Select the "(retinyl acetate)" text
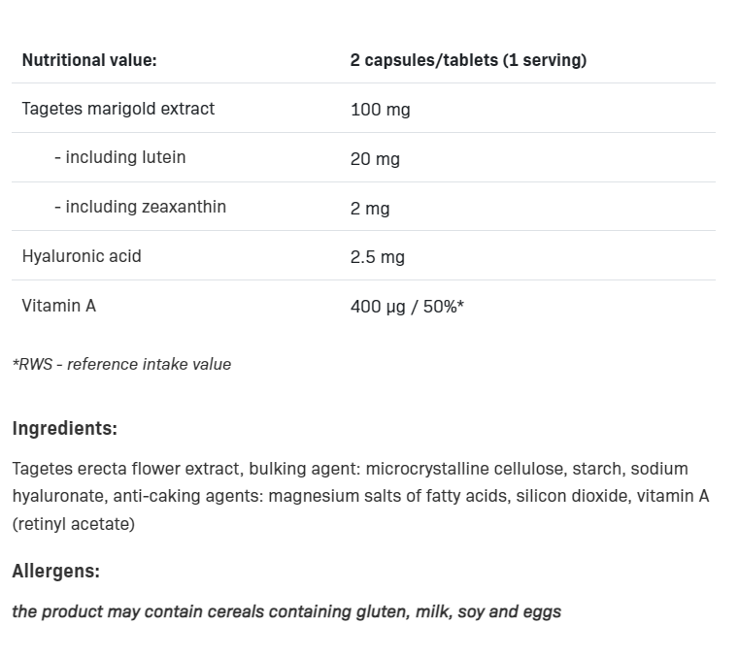The width and height of the screenshot is (739, 657). click(74, 524)
